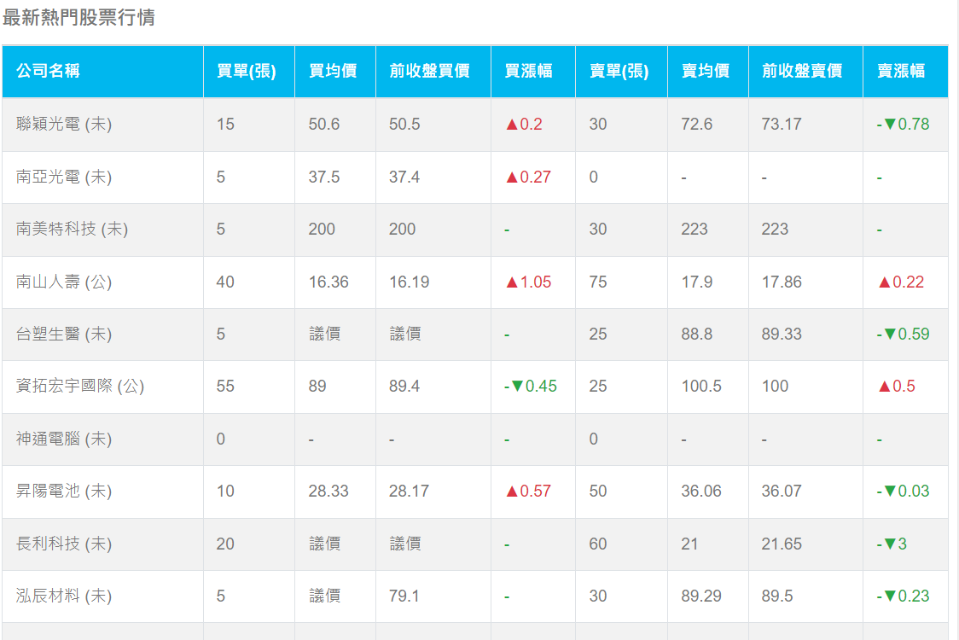Click 聯穎光電 previous close sell price 73.17

(782, 125)
